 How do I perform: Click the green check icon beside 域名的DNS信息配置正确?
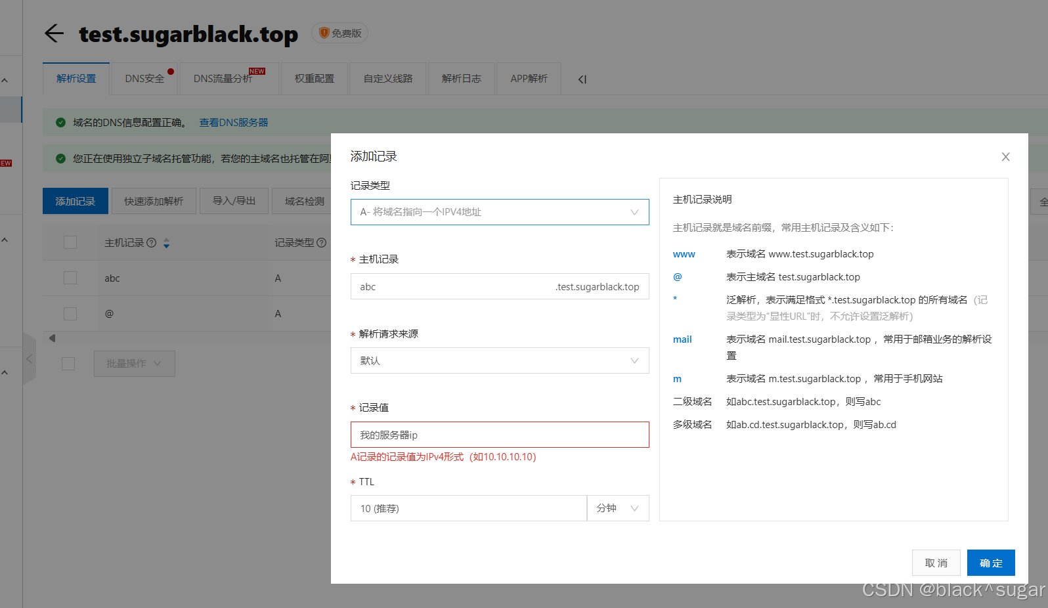point(60,122)
